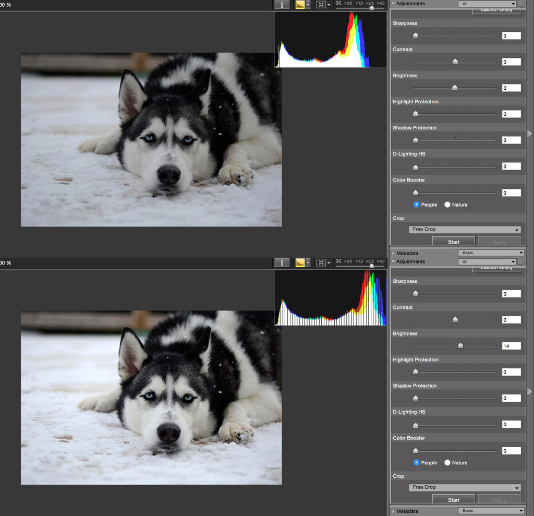Expand the Metadata section in the middle

pos(393,253)
